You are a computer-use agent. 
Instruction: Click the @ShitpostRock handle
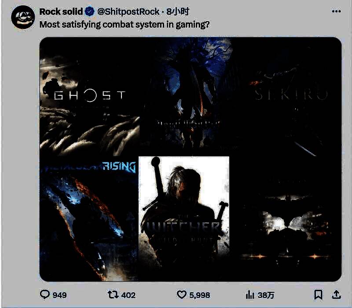click(128, 12)
